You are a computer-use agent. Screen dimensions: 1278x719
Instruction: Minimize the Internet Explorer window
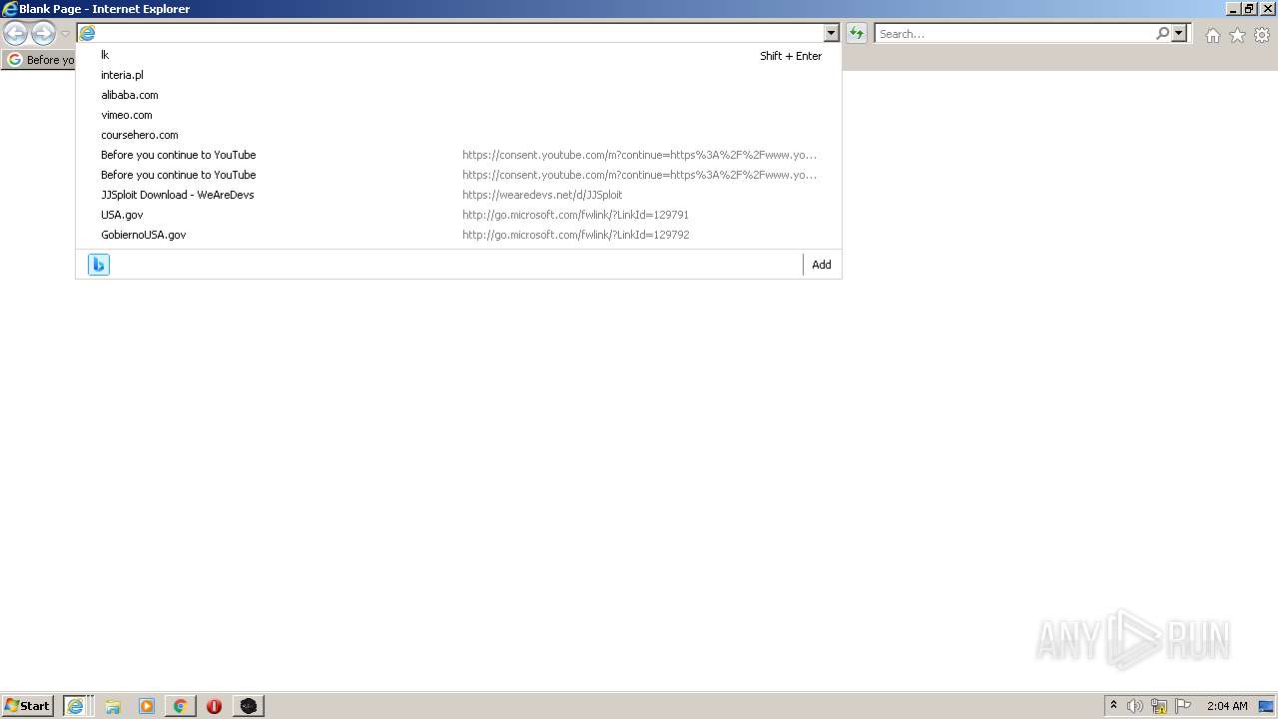(x=1233, y=9)
